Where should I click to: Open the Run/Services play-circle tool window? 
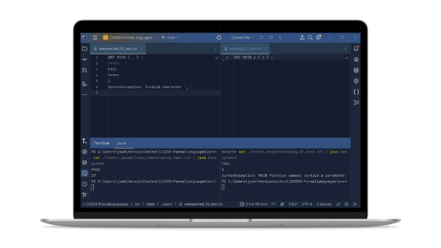84,152
